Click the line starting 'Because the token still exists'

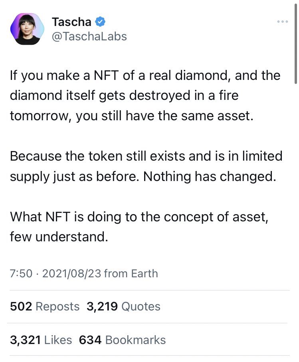pos(146,156)
